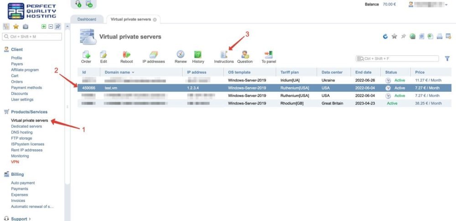Expand all menu sections with green plus
The width and height of the screenshot is (456, 221).
(x=44, y=26)
